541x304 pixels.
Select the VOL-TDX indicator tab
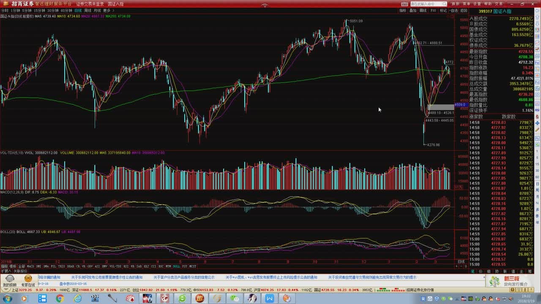point(115,266)
